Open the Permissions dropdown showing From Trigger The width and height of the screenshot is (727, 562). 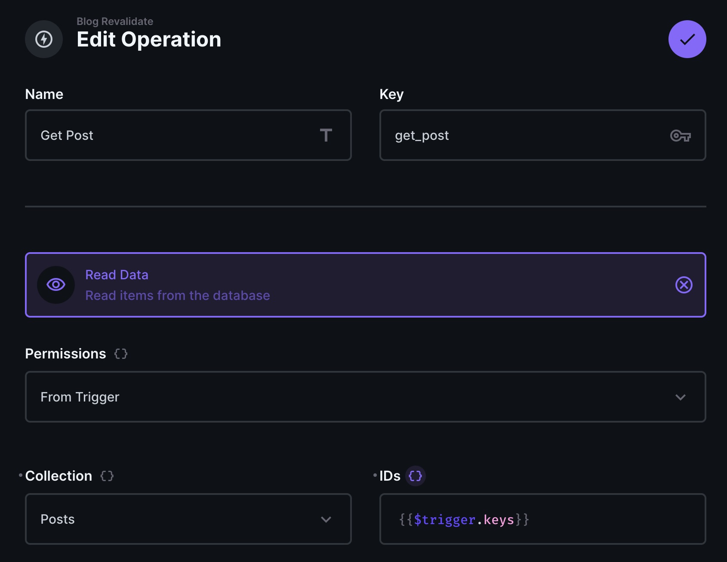tap(366, 397)
